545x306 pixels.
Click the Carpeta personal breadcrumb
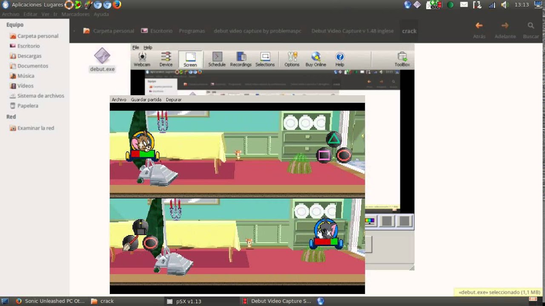pyautogui.click(x=109, y=31)
